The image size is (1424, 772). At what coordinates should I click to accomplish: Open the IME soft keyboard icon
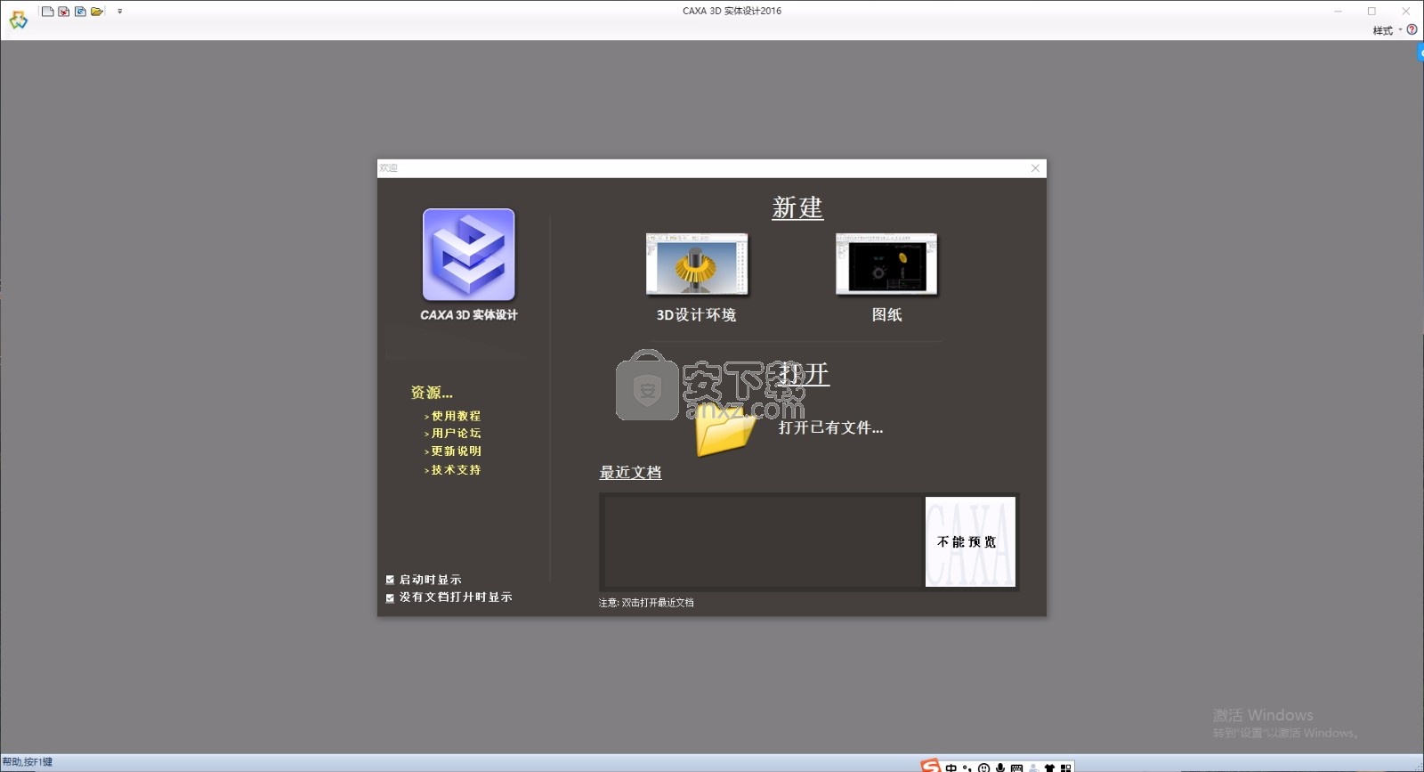click(x=1016, y=768)
